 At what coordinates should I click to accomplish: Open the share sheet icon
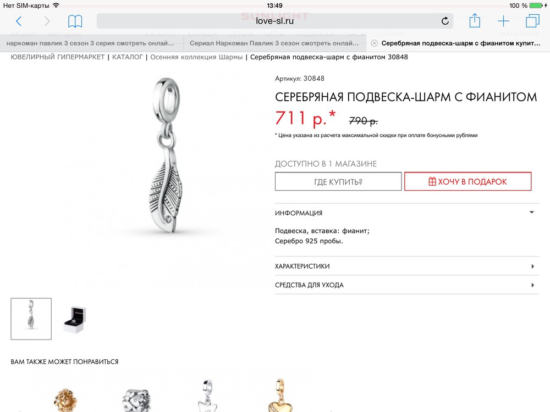pyautogui.click(x=475, y=20)
